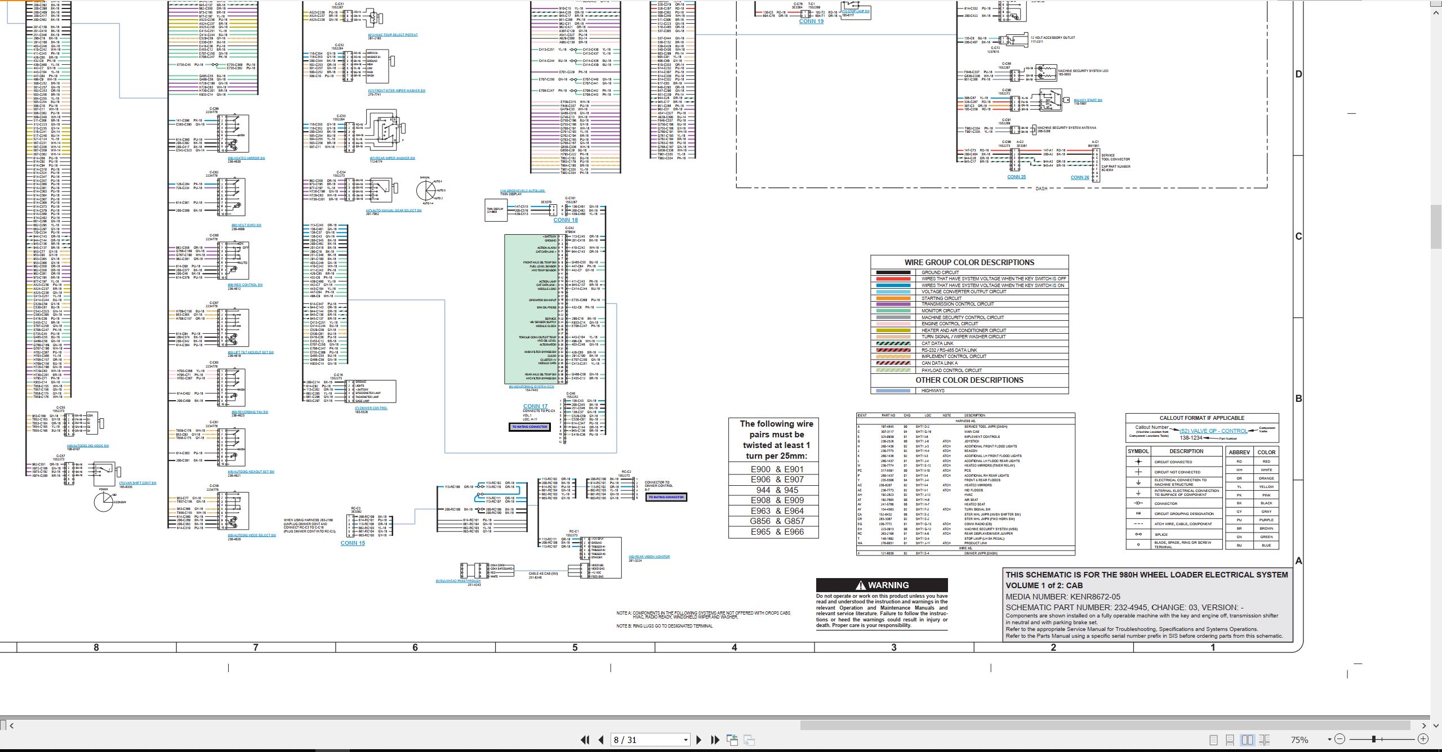Click the G856 & G857 wire pair row
The image size is (1442, 752).
point(773,521)
